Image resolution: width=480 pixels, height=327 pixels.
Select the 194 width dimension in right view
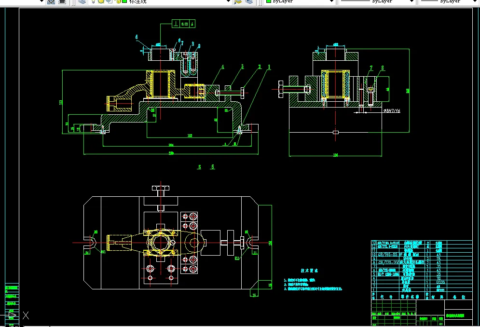point(335,155)
